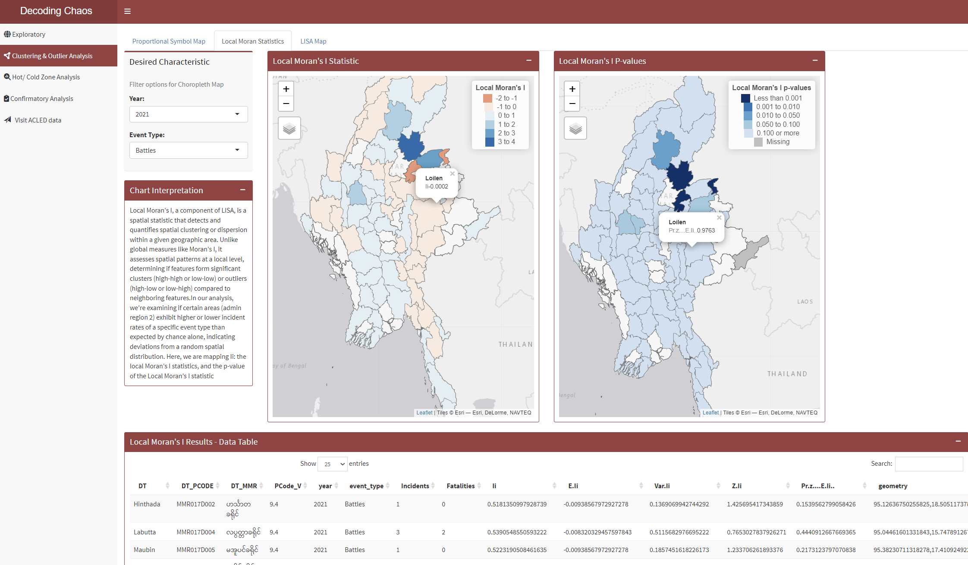Viewport: 968px width, 565px height.
Task: Collapse the Local Moran's I Statistic panel
Action: 529,60
